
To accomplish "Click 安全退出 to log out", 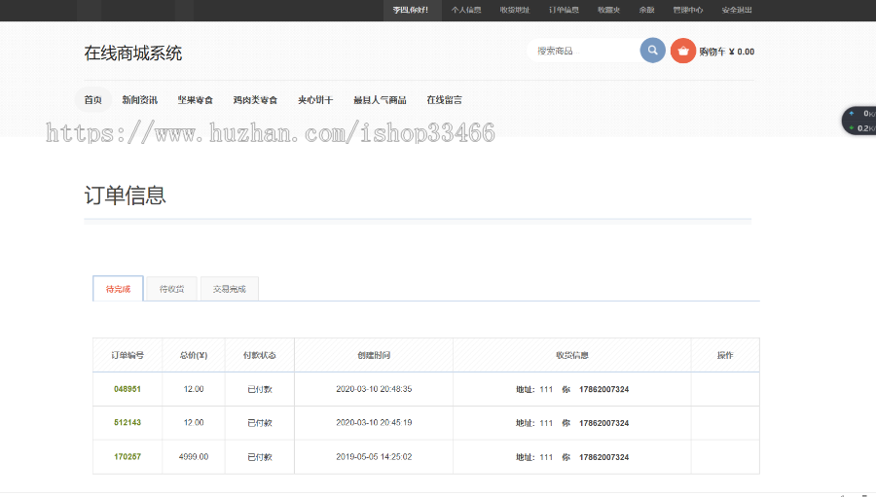I will (737, 10).
